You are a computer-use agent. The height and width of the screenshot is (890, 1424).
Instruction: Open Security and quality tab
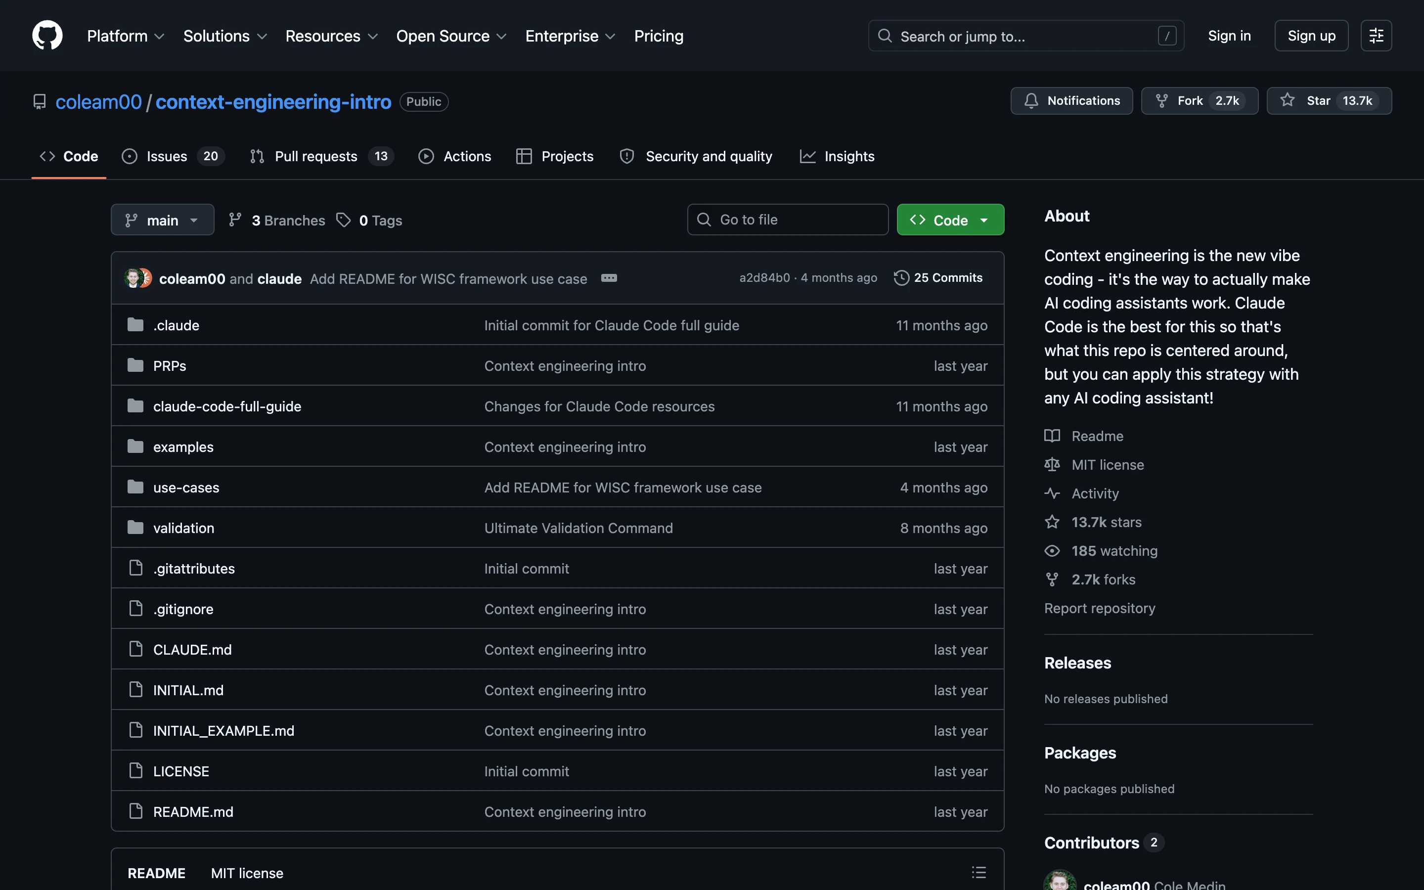[696, 156]
